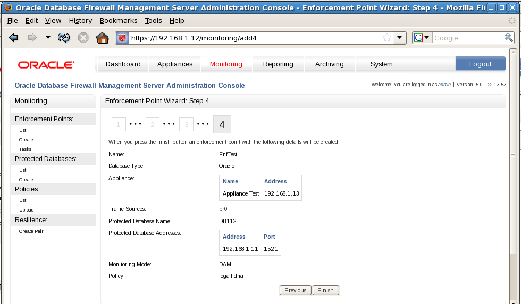Open Upload under Policies
Viewport: 521px width, 304px height.
26,210
